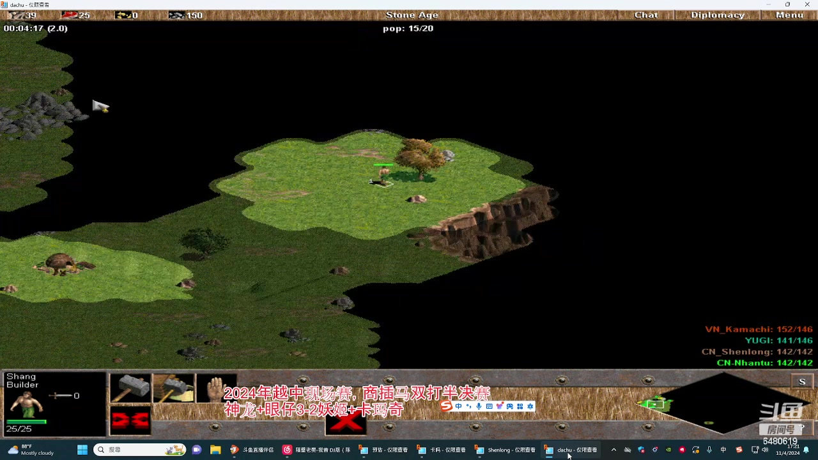
Task: Switch to the dachu taskbar window
Action: (x=571, y=450)
